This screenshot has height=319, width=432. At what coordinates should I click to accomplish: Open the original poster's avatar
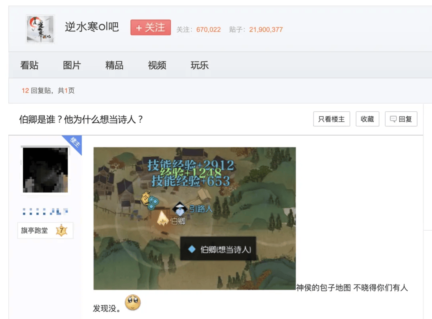pyautogui.click(x=45, y=170)
